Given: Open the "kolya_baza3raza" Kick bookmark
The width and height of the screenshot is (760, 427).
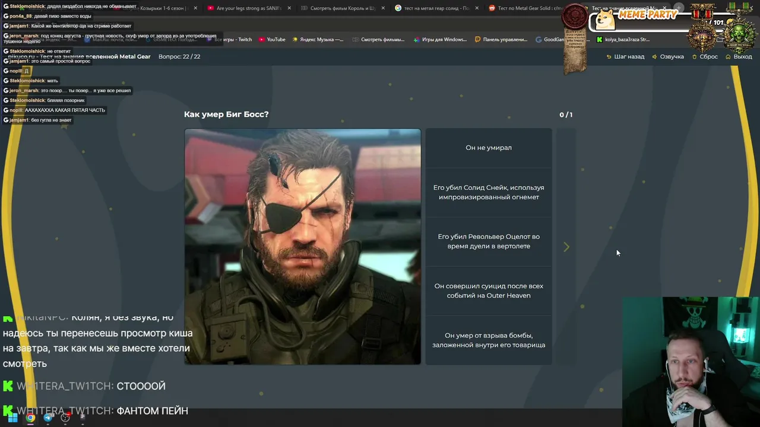Looking at the screenshot, I should (623, 40).
